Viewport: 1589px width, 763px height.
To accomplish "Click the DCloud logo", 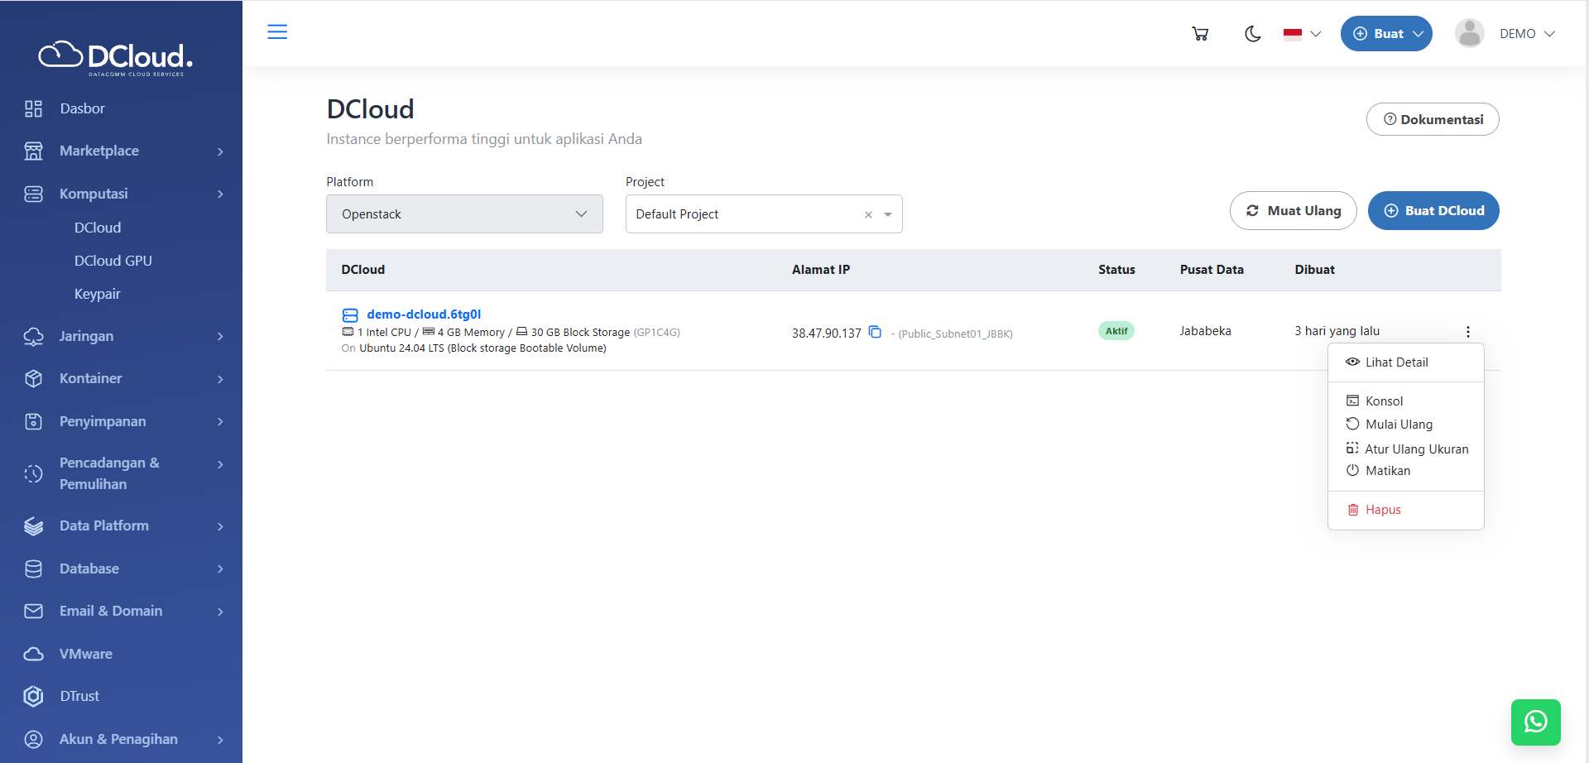I will 116,57.
